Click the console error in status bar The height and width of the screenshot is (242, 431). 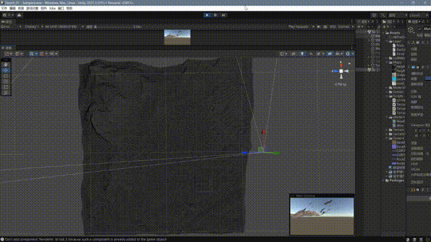tap(84, 239)
